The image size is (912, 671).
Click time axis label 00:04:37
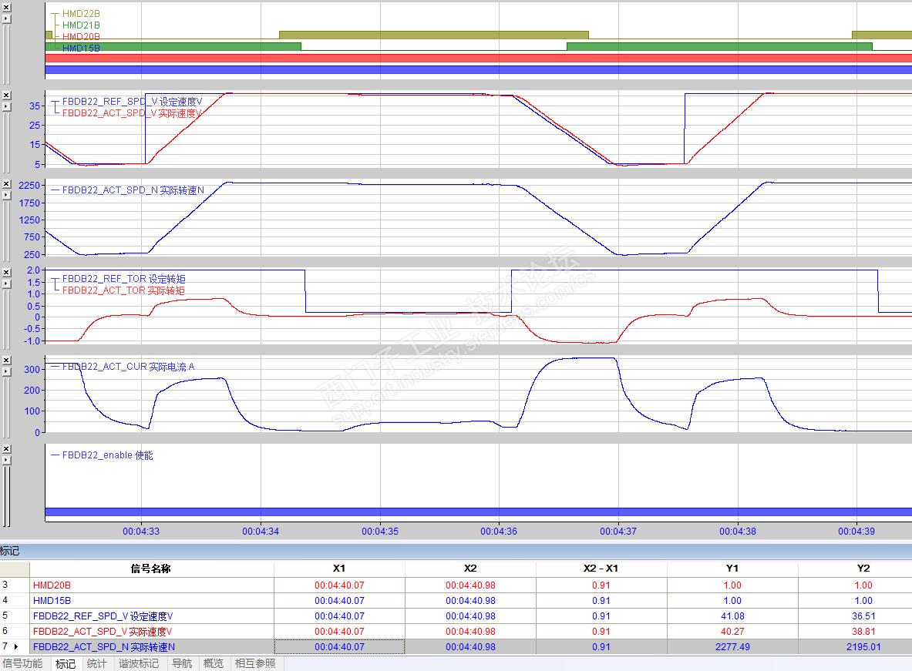[x=618, y=531]
